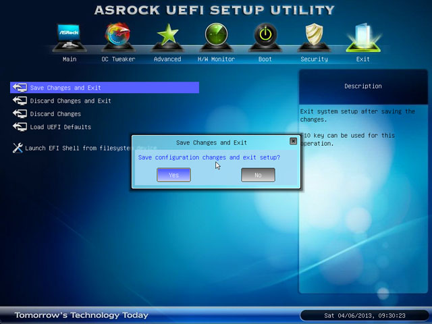
Task: Click arrow icon beside Discard Changes and Exit
Action: click(19, 101)
